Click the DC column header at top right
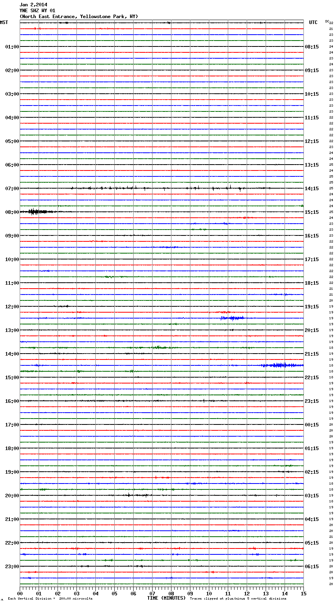The height and width of the screenshot is (604, 335). (x=327, y=21)
